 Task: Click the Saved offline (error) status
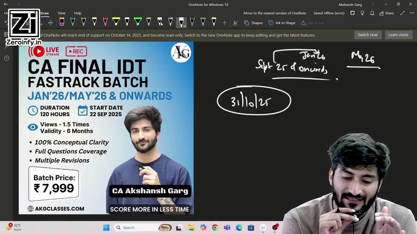tap(329, 13)
